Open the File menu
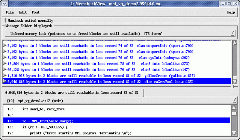This screenshot has height=140, width=240. pos(10,12)
